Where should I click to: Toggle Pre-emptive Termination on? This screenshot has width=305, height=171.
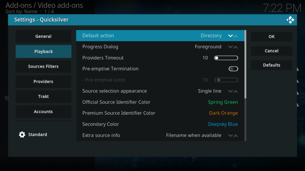(233, 69)
